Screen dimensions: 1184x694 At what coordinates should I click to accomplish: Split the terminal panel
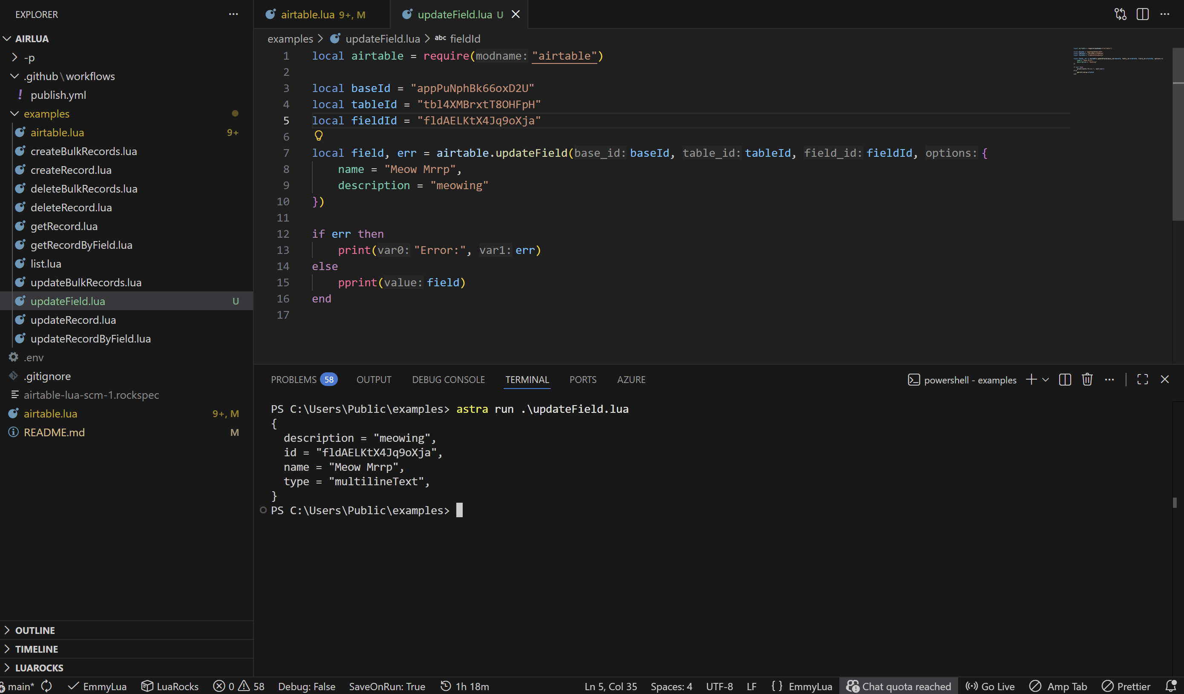pos(1065,380)
